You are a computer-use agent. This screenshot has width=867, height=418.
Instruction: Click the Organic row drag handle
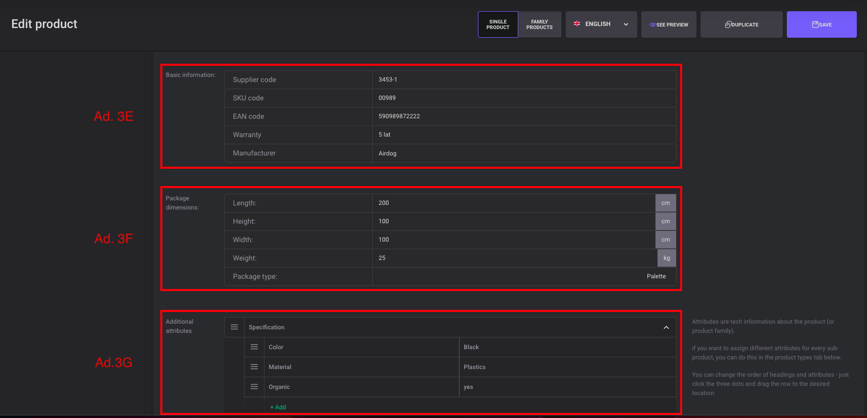254,387
